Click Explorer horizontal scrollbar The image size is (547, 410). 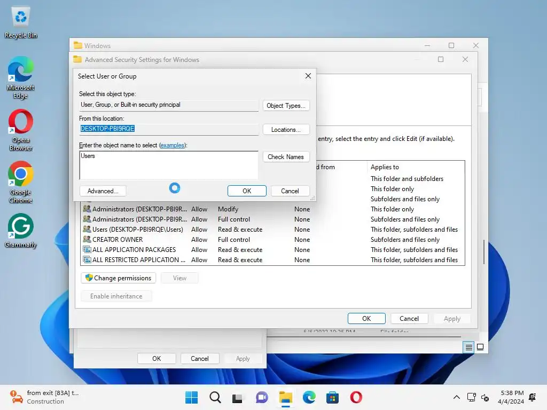364,336
